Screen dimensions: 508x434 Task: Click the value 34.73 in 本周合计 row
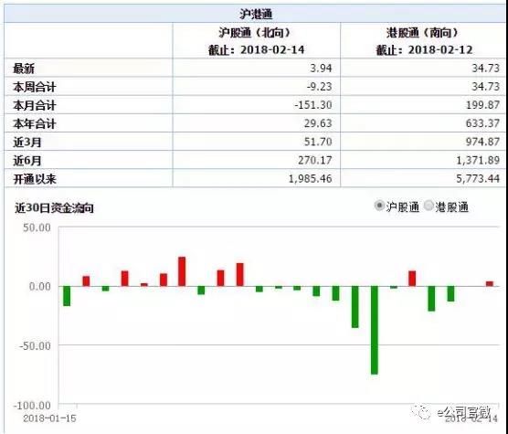point(485,87)
